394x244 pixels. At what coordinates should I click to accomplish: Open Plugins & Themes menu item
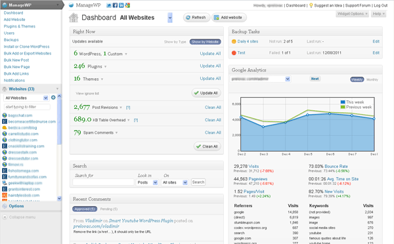20,26
